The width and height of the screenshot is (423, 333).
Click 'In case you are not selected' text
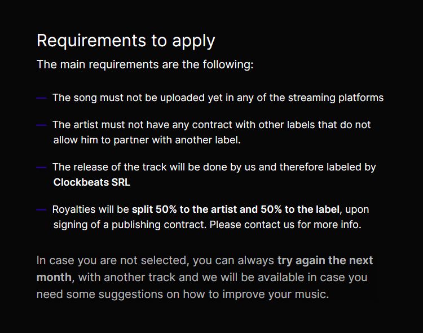pyautogui.click(x=112, y=261)
